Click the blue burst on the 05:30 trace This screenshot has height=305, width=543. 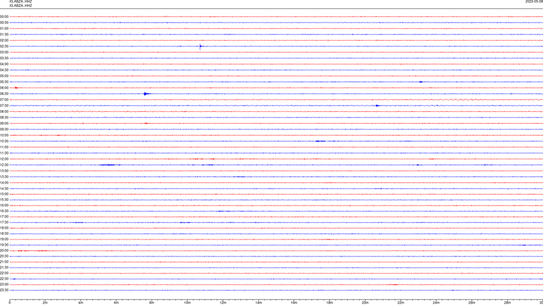coord(421,82)
